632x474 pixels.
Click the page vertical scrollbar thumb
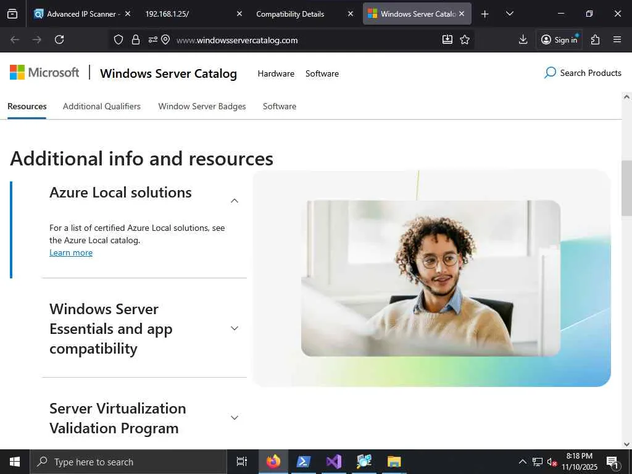coord(626,188)
